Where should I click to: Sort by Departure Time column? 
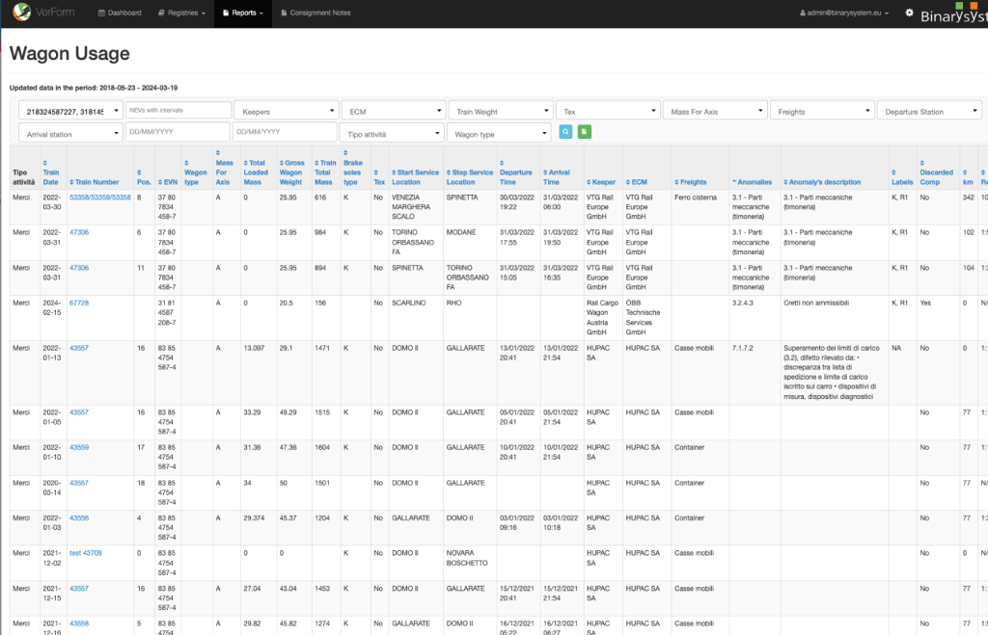click(x=515, y=172)
